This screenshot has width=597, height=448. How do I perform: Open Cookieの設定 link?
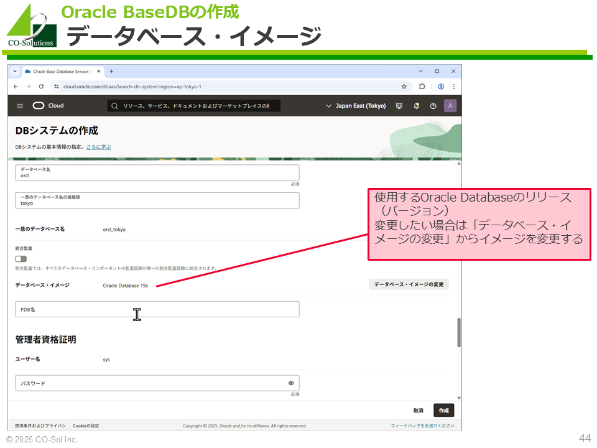click(x=86, y=426)
